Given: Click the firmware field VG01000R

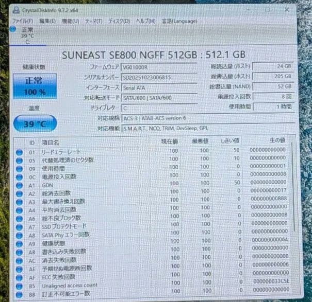Looking at the screenshot, I should [159, 67].
